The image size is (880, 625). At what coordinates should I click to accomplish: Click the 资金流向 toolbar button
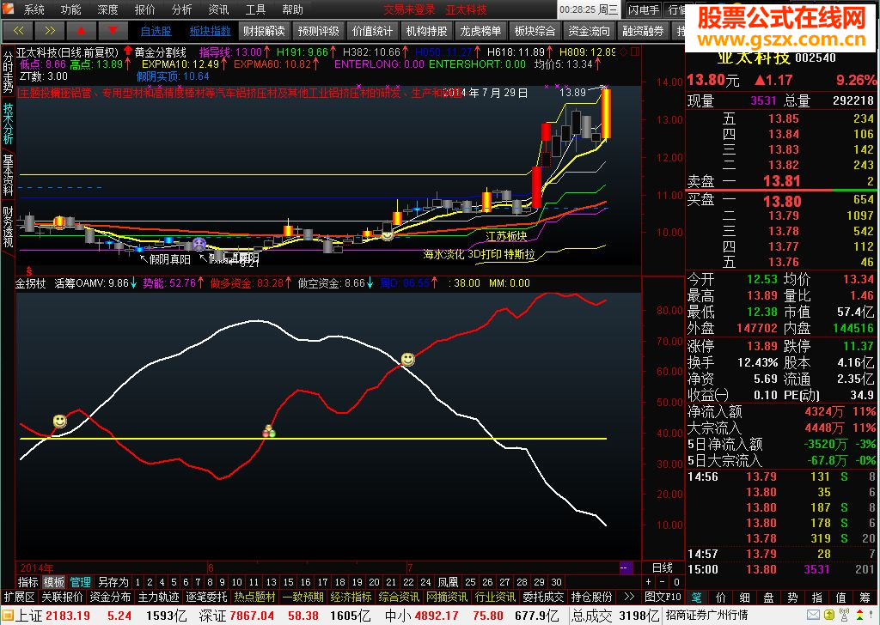tap(589, 31)
